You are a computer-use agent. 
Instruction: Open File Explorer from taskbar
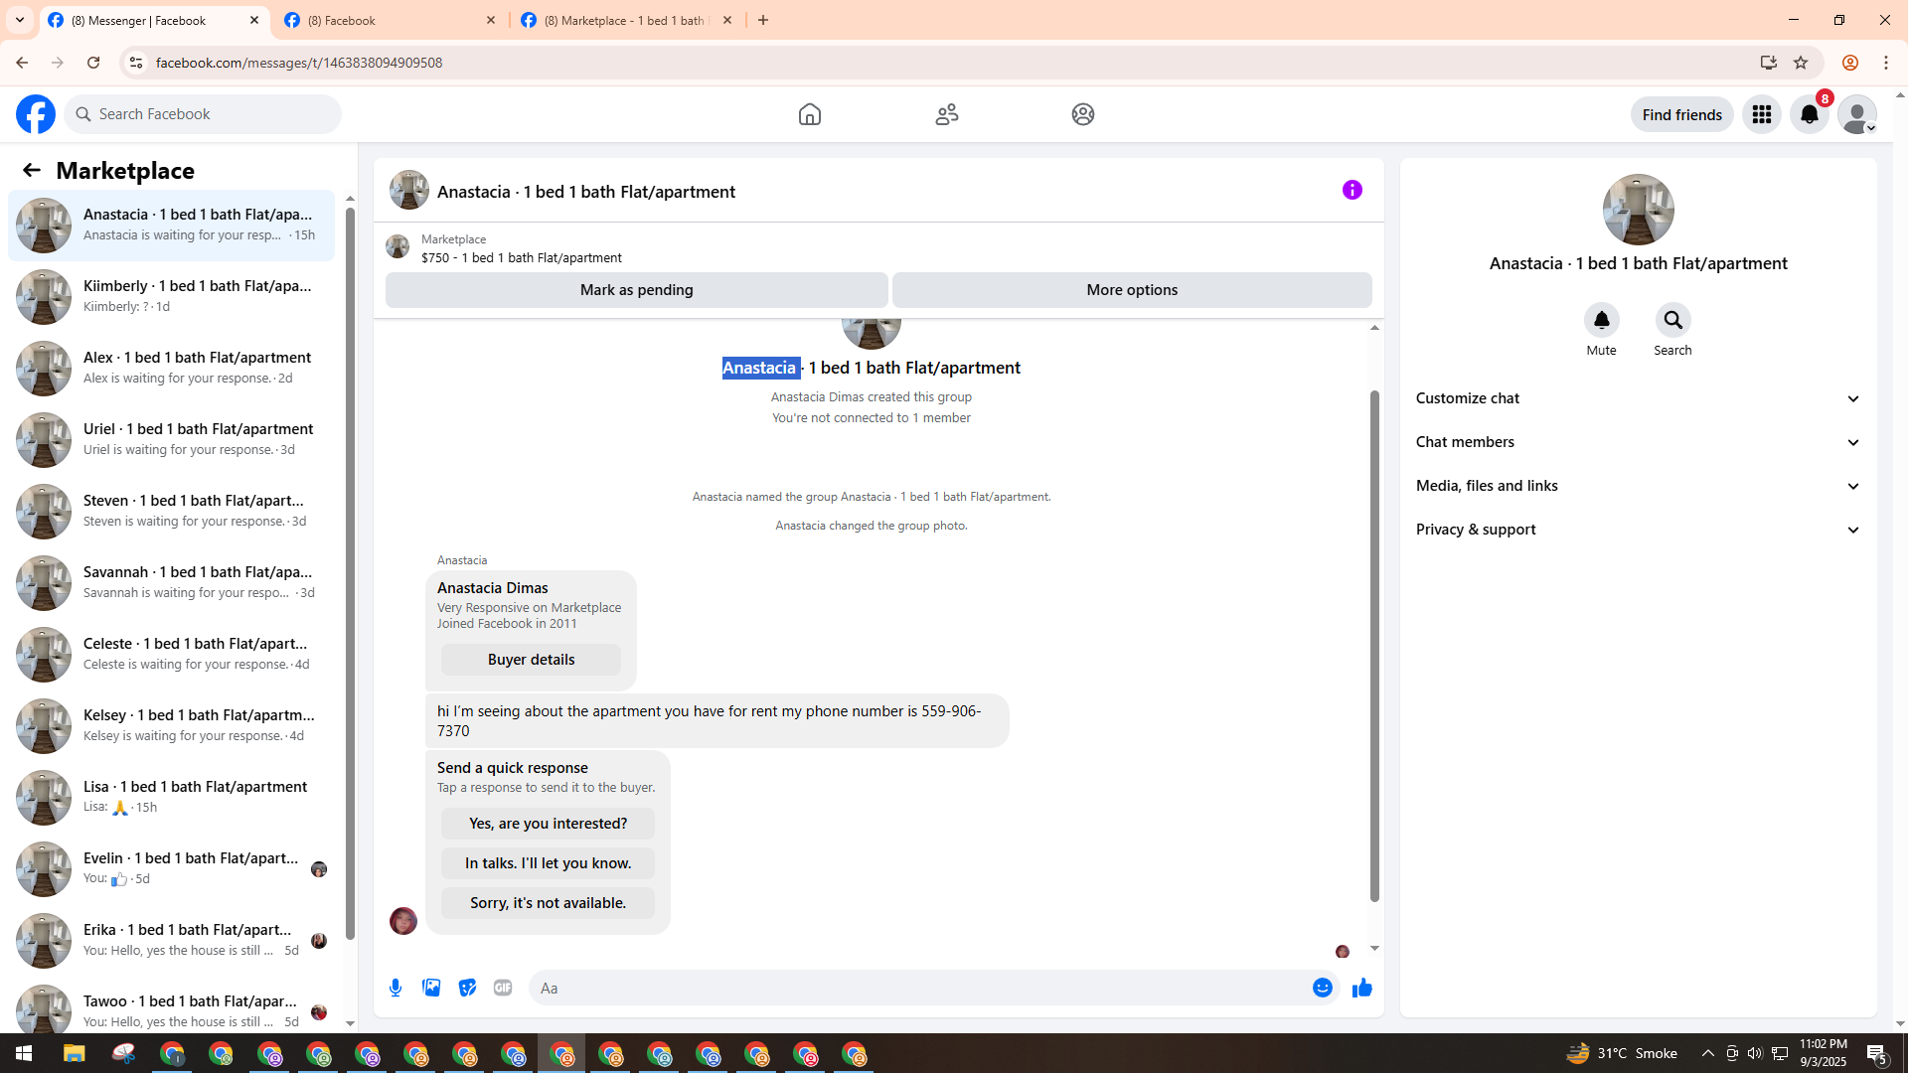pos(75,1053)
